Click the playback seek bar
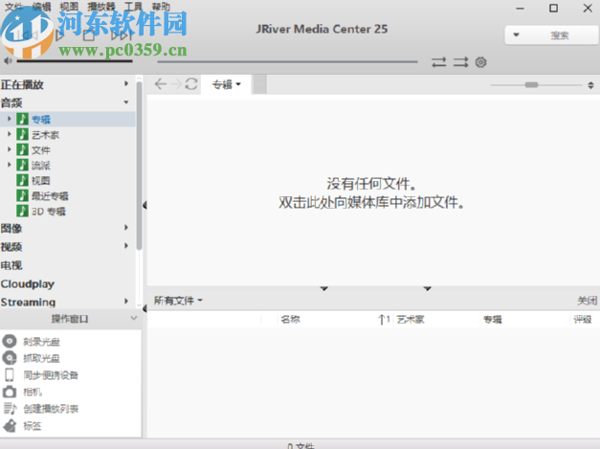The image size is (600, 449). pyautogui.click(x=287, y=61)
